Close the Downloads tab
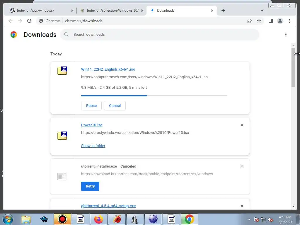Viewport: 300px width, 225px height. pos(212,11)
